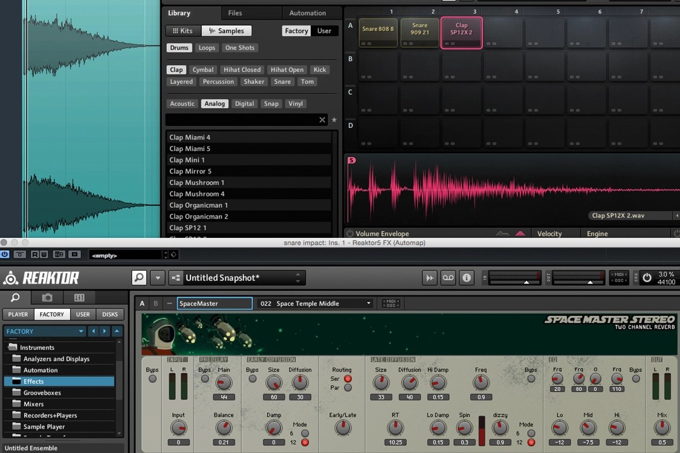Click the Engine section tab
680x453 pixels.
(x=597, y=234)
